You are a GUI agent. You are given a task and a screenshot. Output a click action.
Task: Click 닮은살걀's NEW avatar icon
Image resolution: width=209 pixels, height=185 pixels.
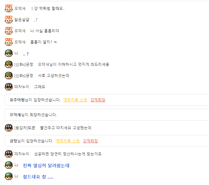(x=9, y=20)
